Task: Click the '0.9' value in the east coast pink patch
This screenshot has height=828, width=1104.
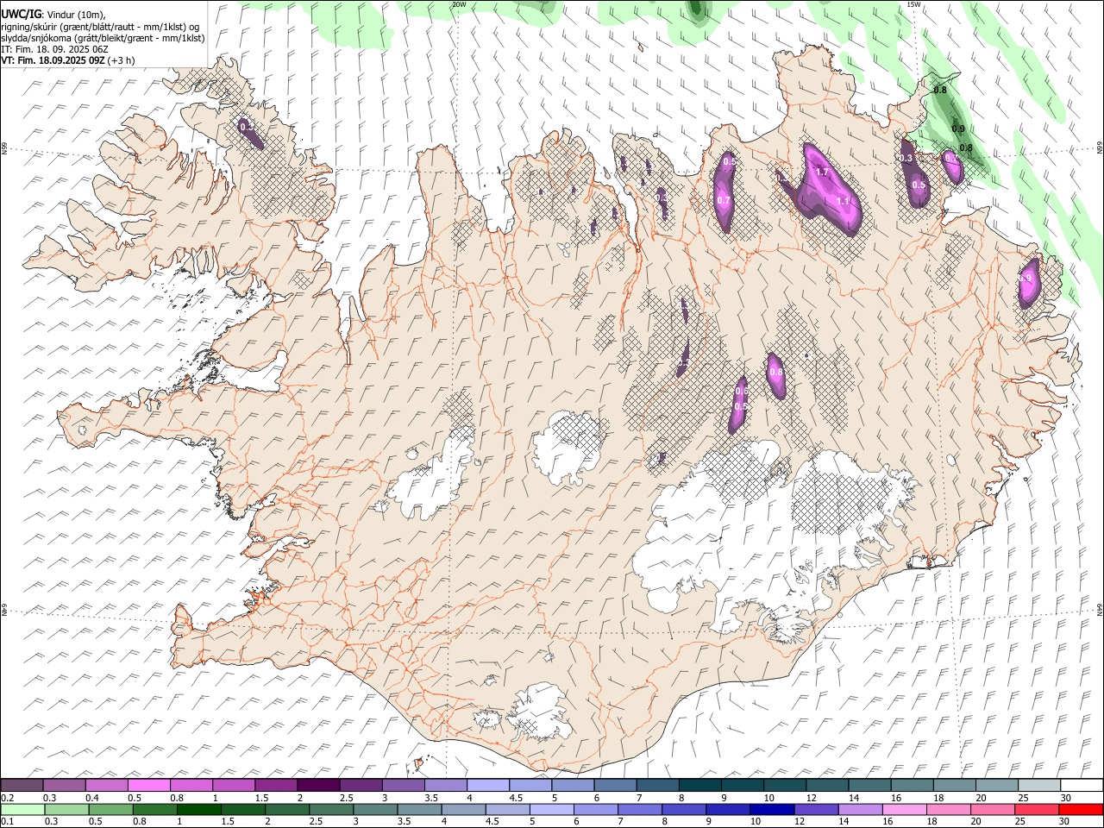Action: tap(1026, 279)
